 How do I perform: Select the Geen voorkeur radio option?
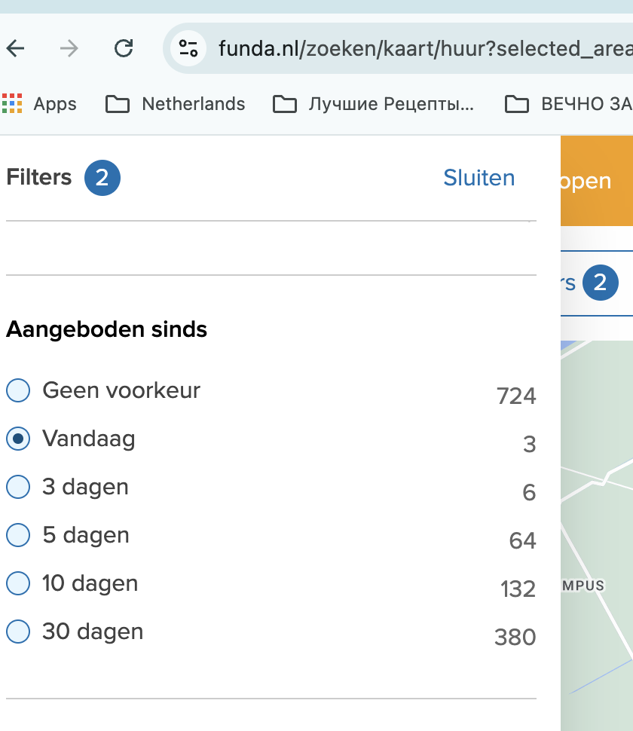point(18,390)
